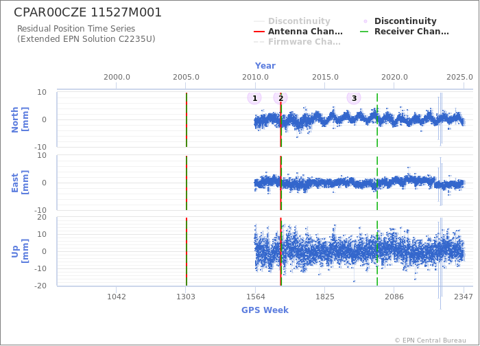Toggle the Antenna Change legend entry
The image size is (480, 346).
click(298, 32)
